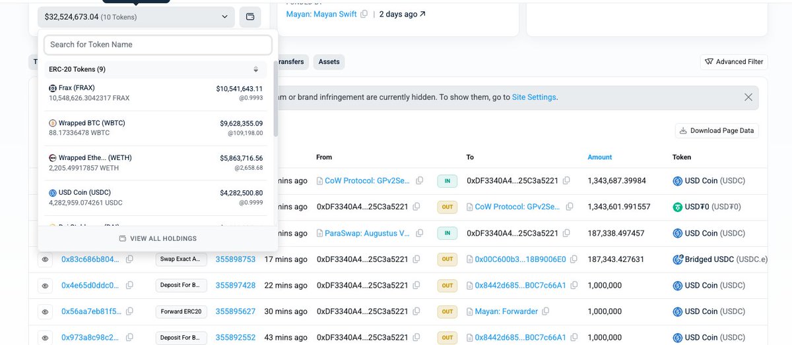Open block number 355895627

click(235, 311)
